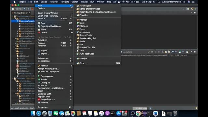This screenshot has height=117, width=208.
Task: Expand the META-INF folder node
Action: (x=18, y=96)
